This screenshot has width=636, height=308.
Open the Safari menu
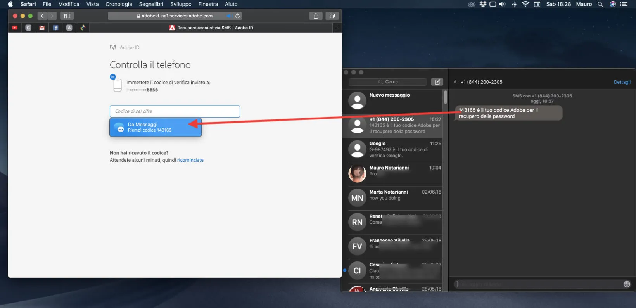pos(28,4)
